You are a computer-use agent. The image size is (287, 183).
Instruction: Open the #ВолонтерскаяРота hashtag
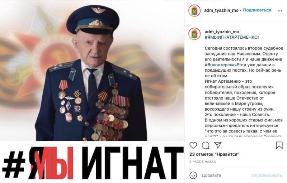tap(225, 65)
